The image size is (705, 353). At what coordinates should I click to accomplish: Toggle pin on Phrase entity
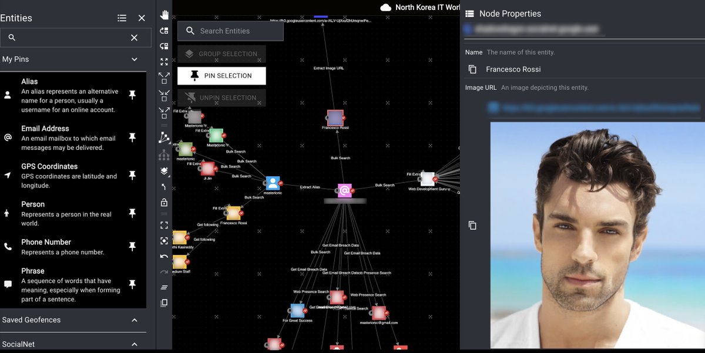132,284
